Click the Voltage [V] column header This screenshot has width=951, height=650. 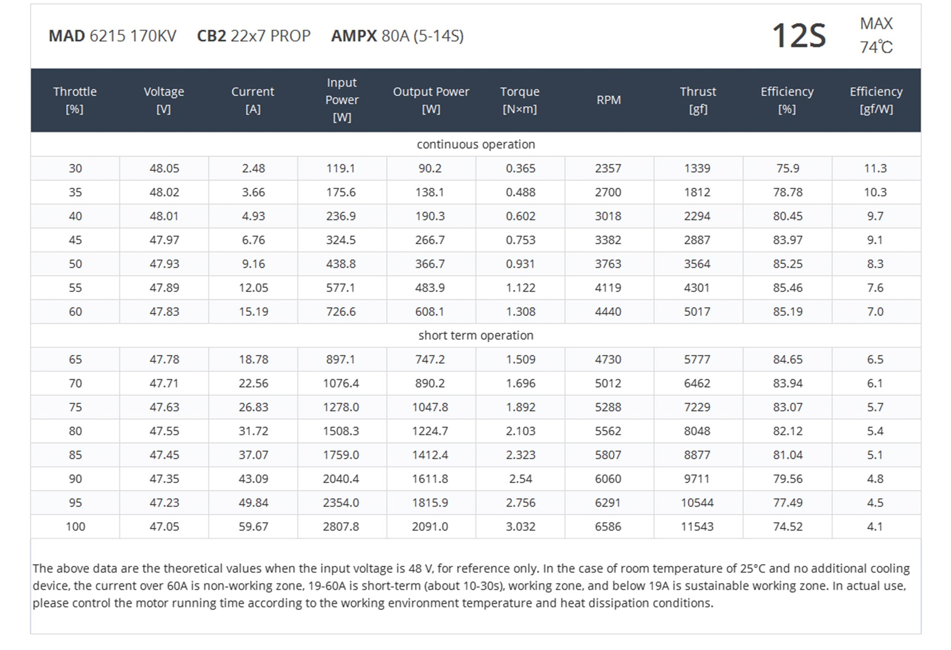[164, 100]
